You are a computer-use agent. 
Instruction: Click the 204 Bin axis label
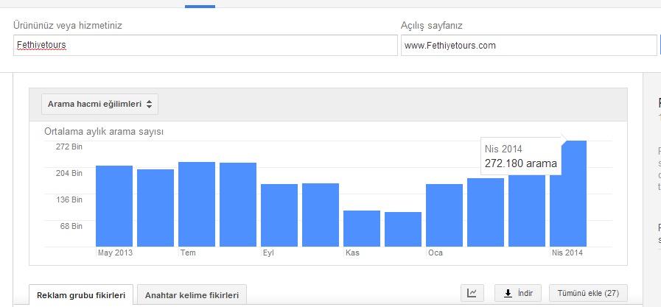coord(69,173)
